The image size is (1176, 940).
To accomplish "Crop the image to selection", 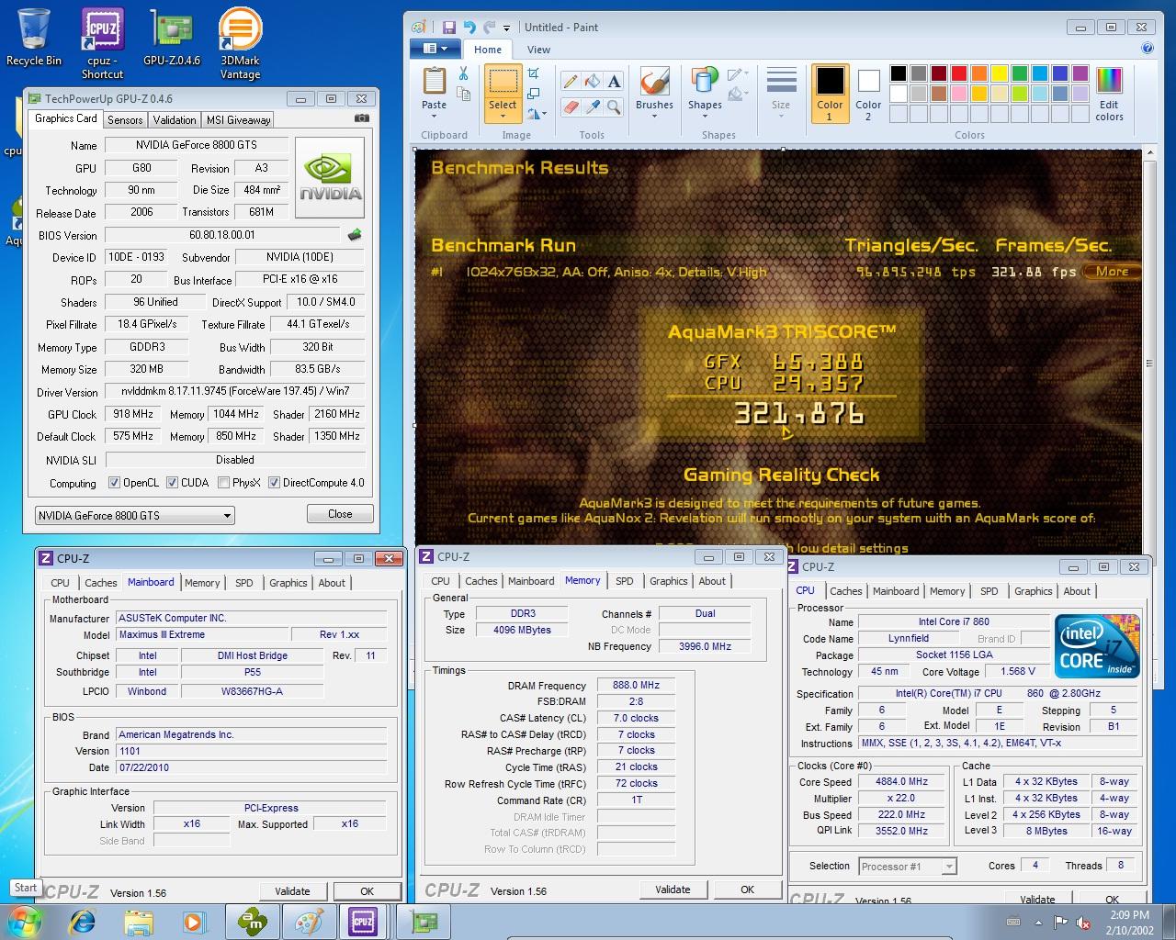I will (x=533, y=73).
